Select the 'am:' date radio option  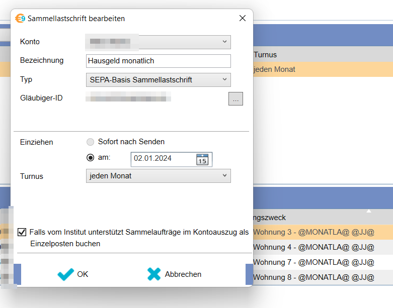click(x=90, y=158)
